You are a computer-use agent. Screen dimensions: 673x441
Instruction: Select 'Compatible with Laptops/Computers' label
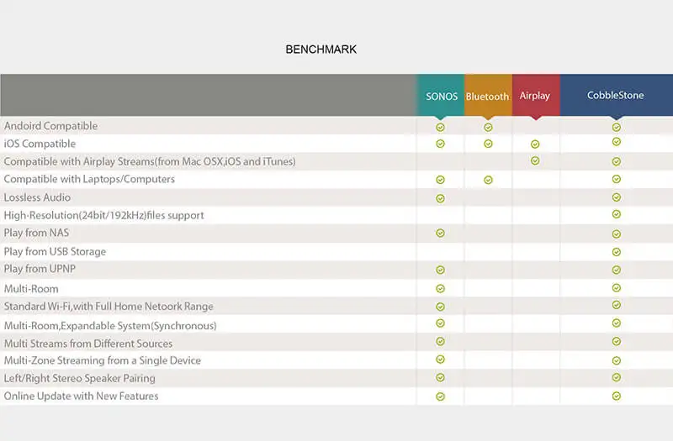pyautogui.click(x=89, y=179)
